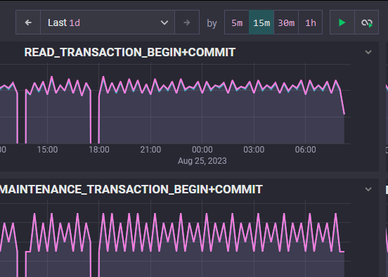Start live refresh with the green play button
Screen dimensions: 388x277
(x=342, y=22)
